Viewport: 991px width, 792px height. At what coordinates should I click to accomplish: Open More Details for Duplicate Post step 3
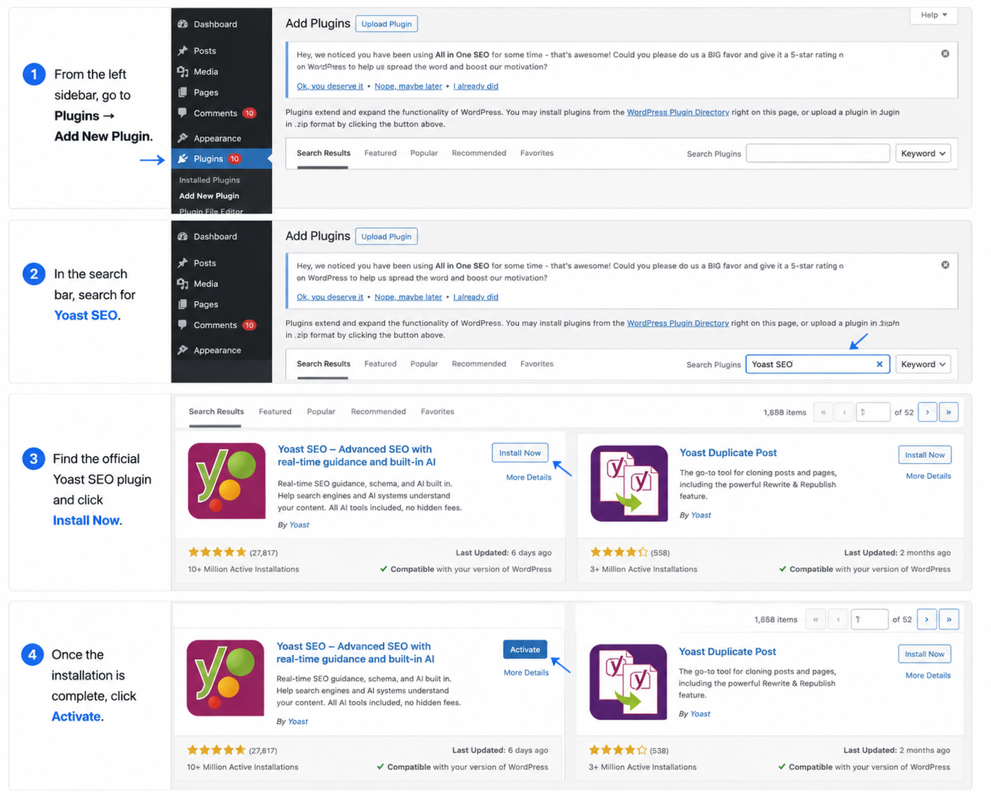click(x=929, y=476)
